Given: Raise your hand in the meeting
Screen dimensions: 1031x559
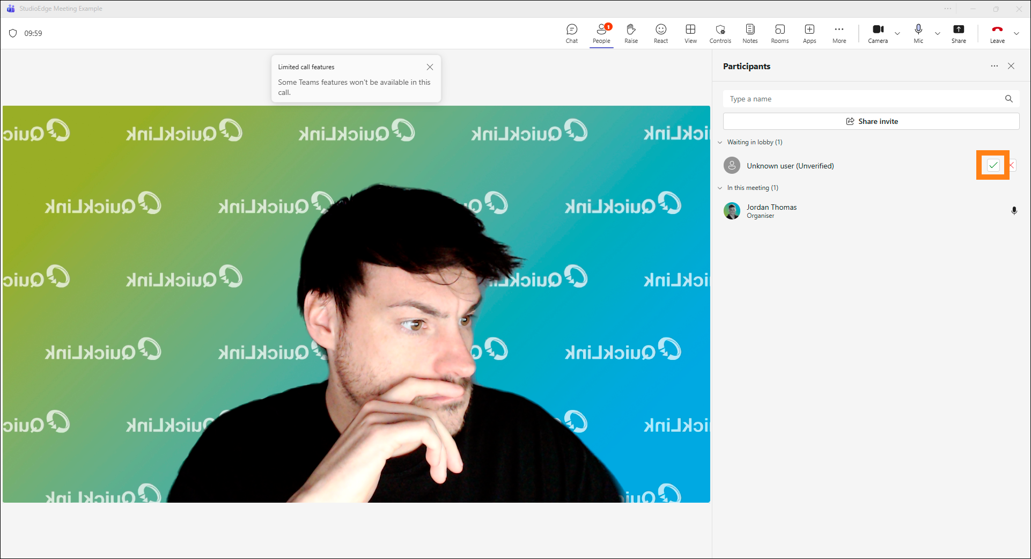Looking at the screenshot, I should 631,33.
